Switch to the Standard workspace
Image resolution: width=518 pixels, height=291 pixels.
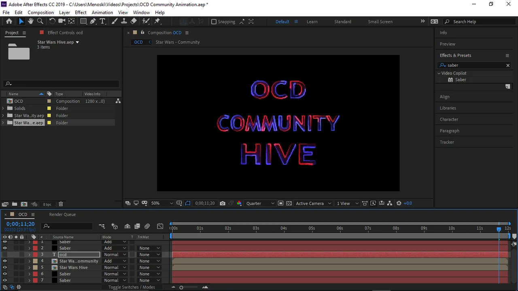[x=343, y=22]
